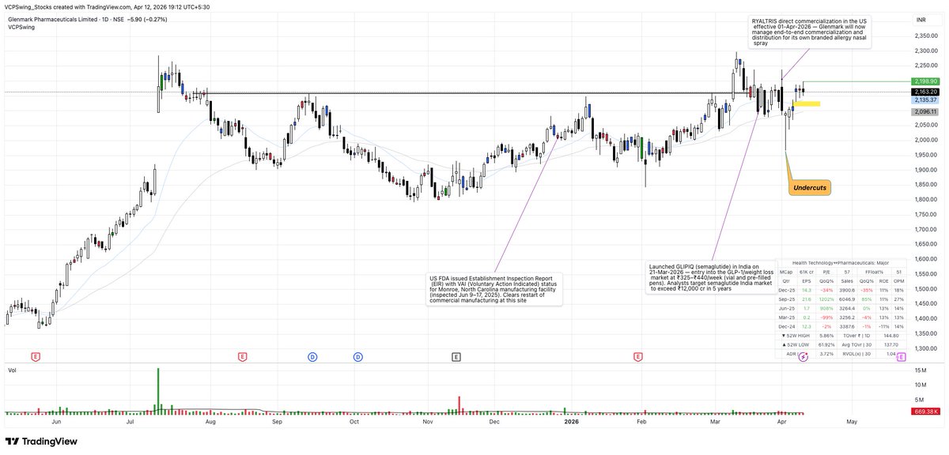Click the RVOL(x) | 30 label
Image resolution: width=949 pixels, height=455 pixels.
click(856, 354)
